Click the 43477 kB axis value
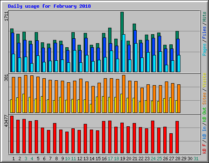Screen dimensions: 209x163 click(x=7, y=121)
